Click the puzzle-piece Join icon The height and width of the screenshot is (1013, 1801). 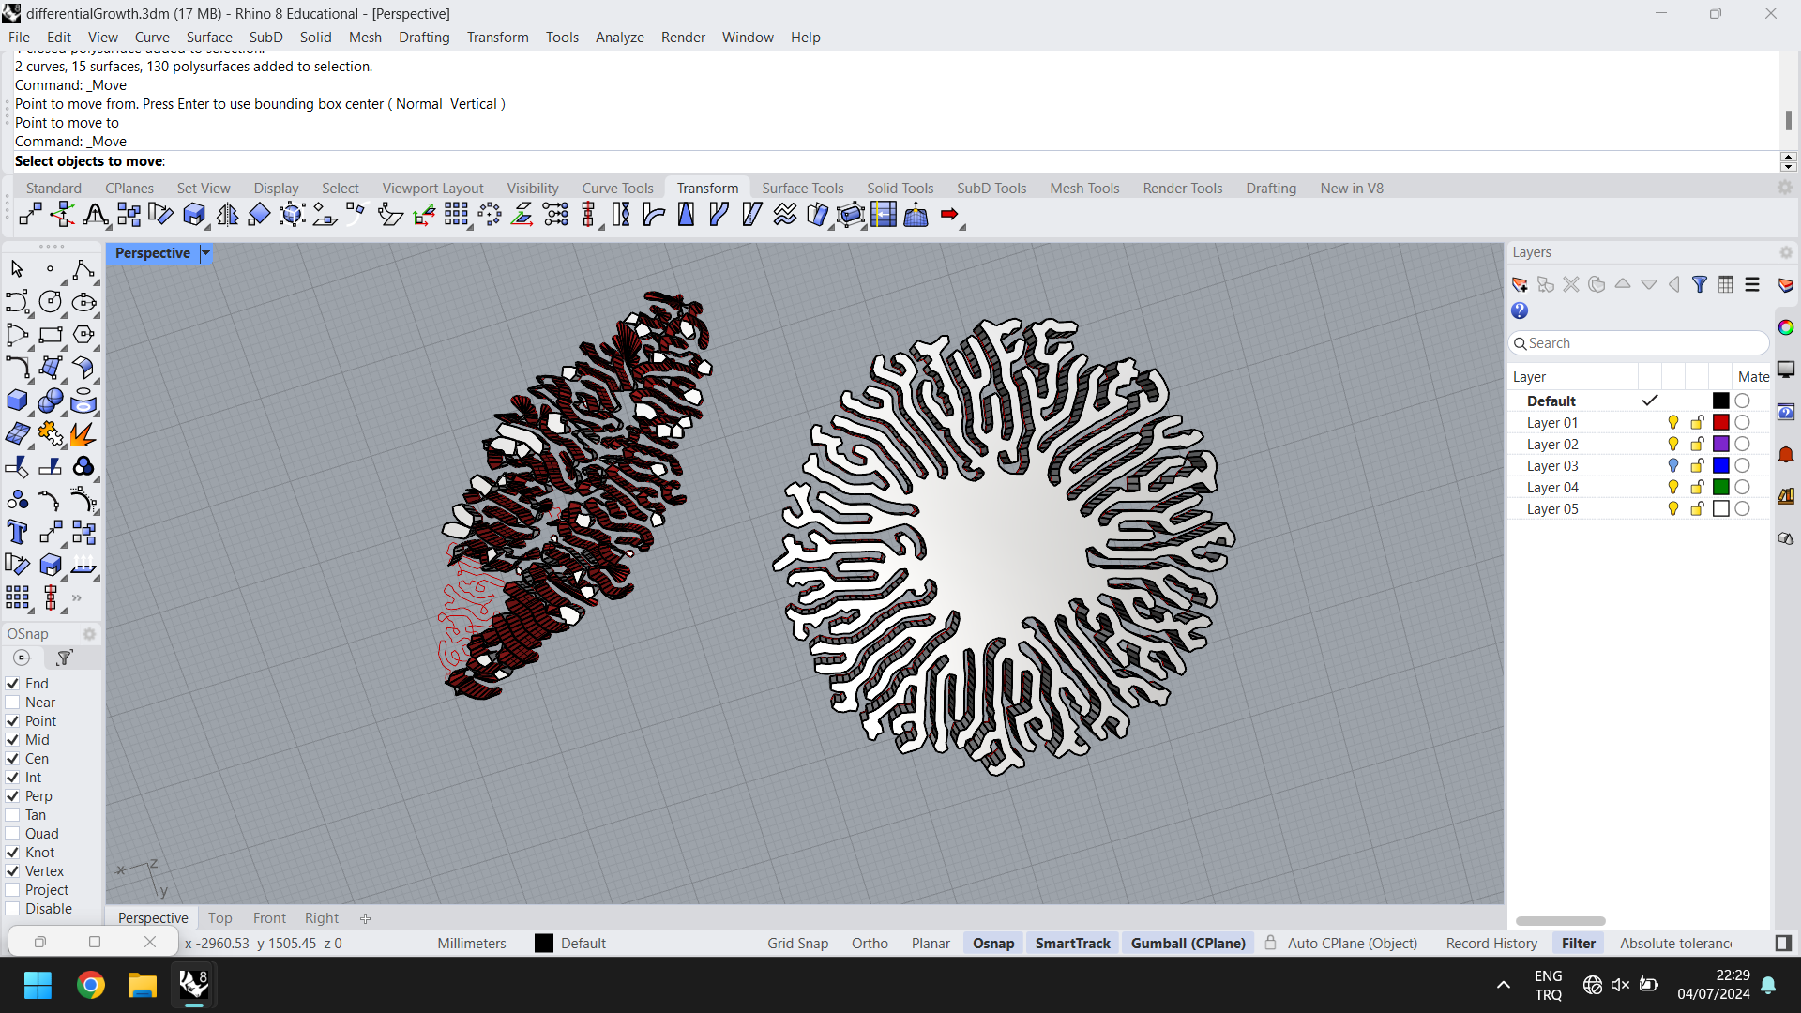(x=50, y=433)
